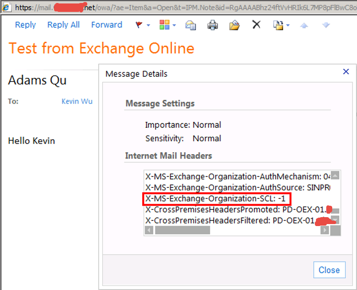Go to previous item up arrow
Screen dimensions: 357x290
[304, 25]
